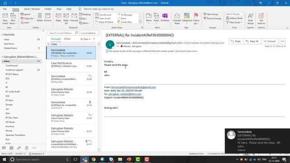Open the IM reply dropdown

(x=83, y=19)
